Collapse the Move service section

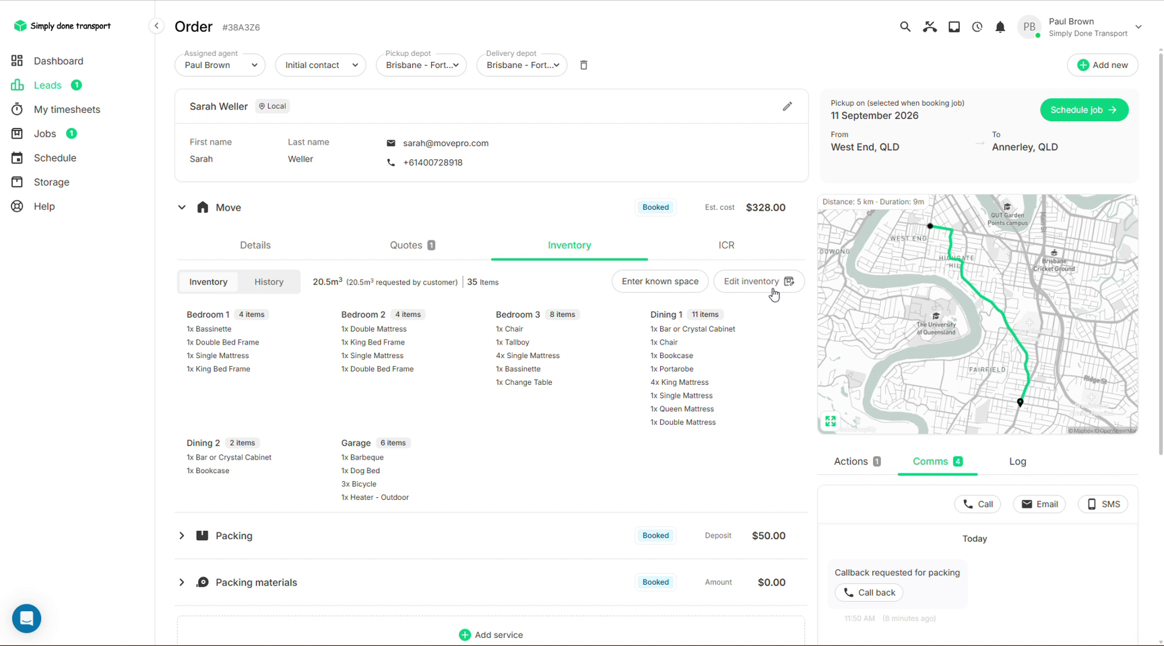click(x=182, y=207)
